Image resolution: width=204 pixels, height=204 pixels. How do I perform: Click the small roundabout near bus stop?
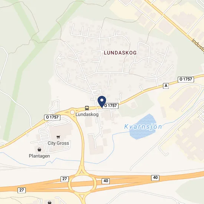pyautogui.click(x=72, y=112)
